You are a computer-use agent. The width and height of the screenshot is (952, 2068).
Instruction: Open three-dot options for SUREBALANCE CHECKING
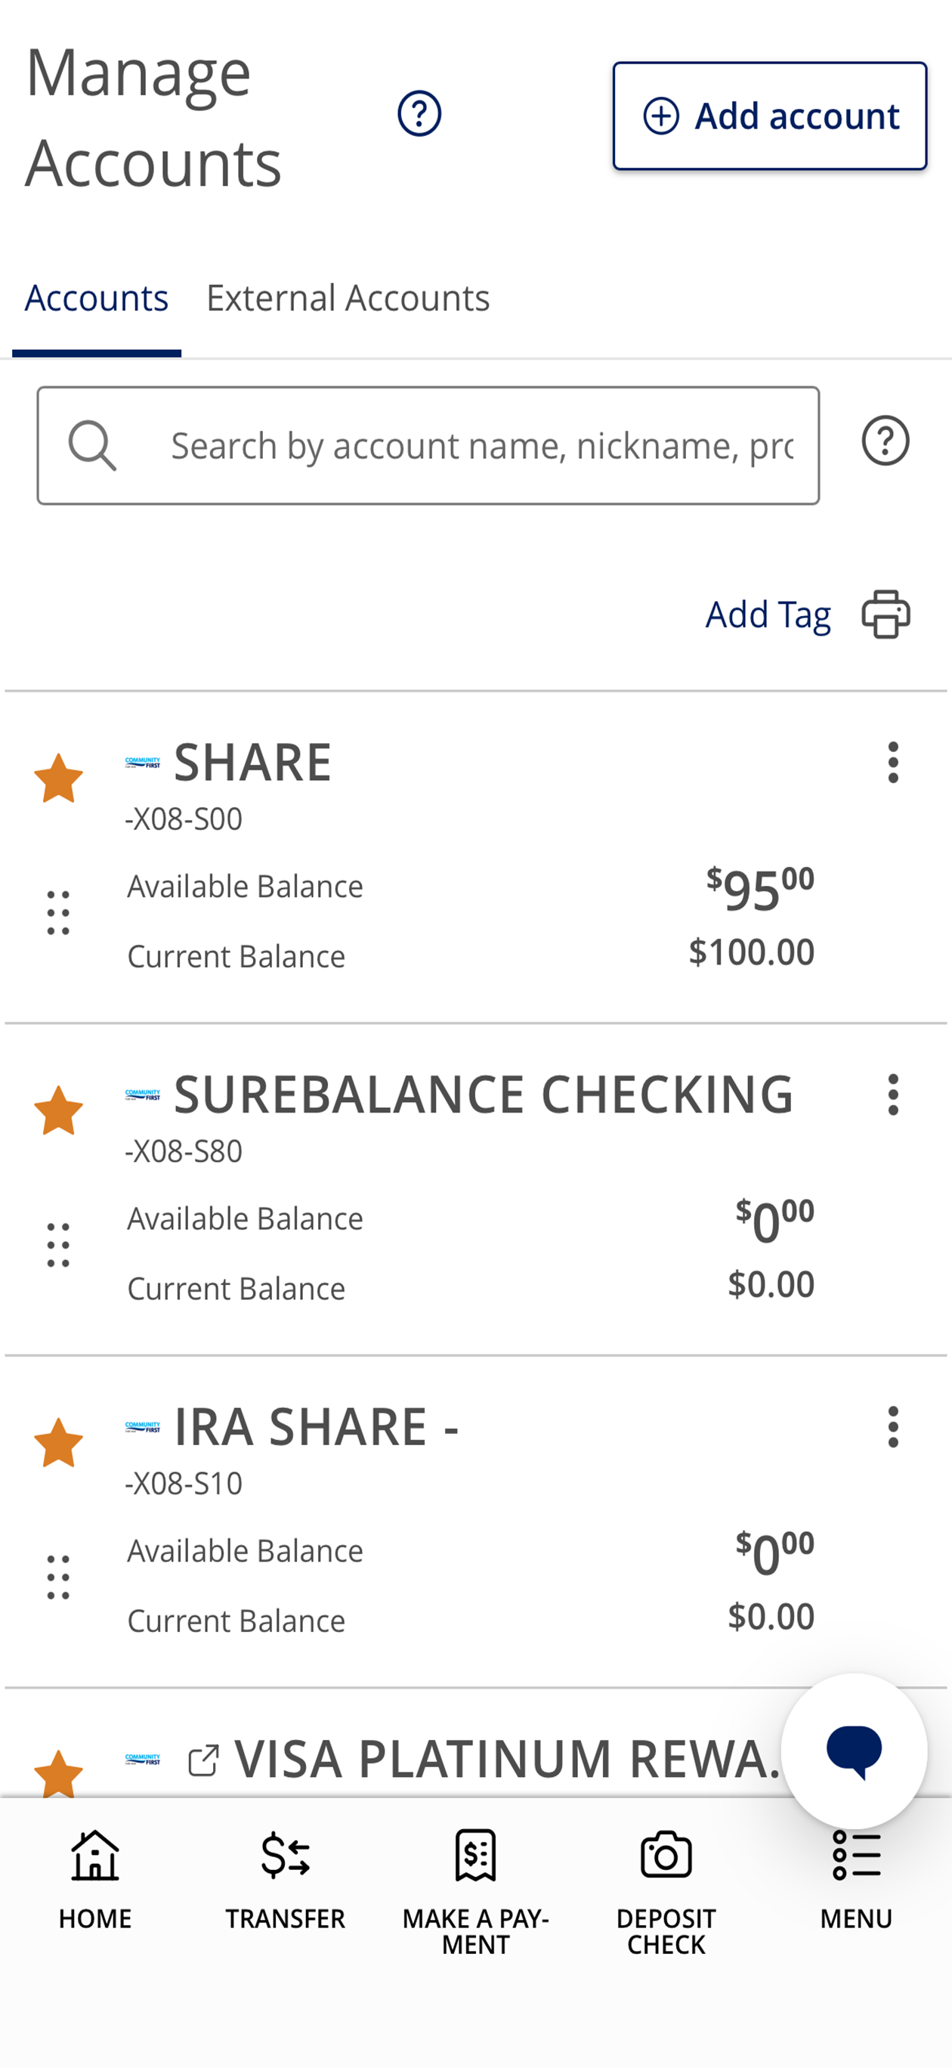pyautogui.click(x=892, y=1095)
